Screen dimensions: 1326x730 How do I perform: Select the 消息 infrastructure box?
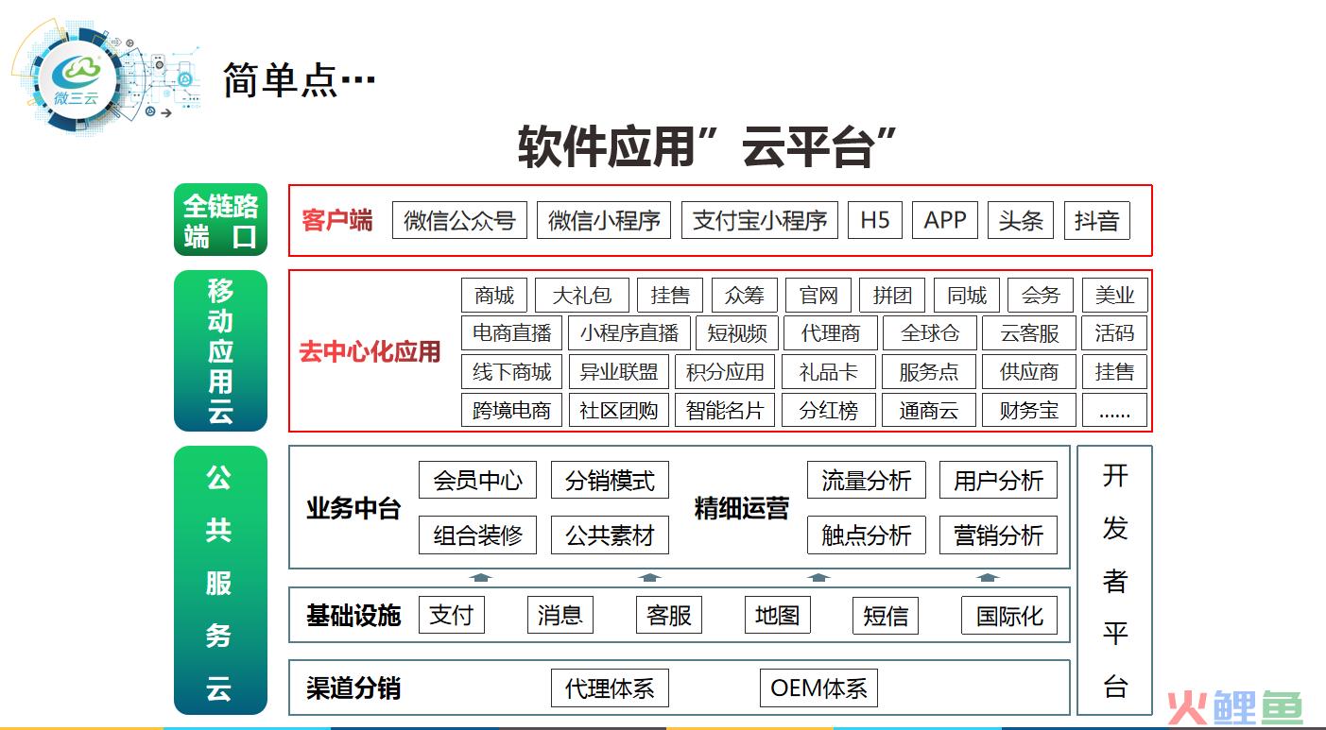coord(560,615)
